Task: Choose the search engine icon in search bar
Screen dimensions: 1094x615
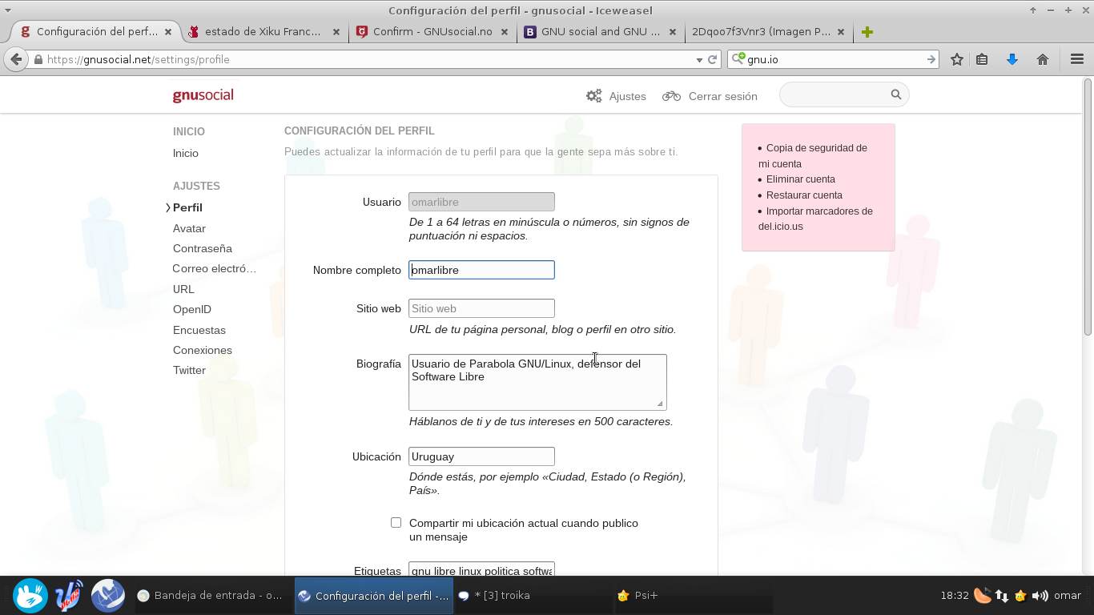Action: [738, 58]
